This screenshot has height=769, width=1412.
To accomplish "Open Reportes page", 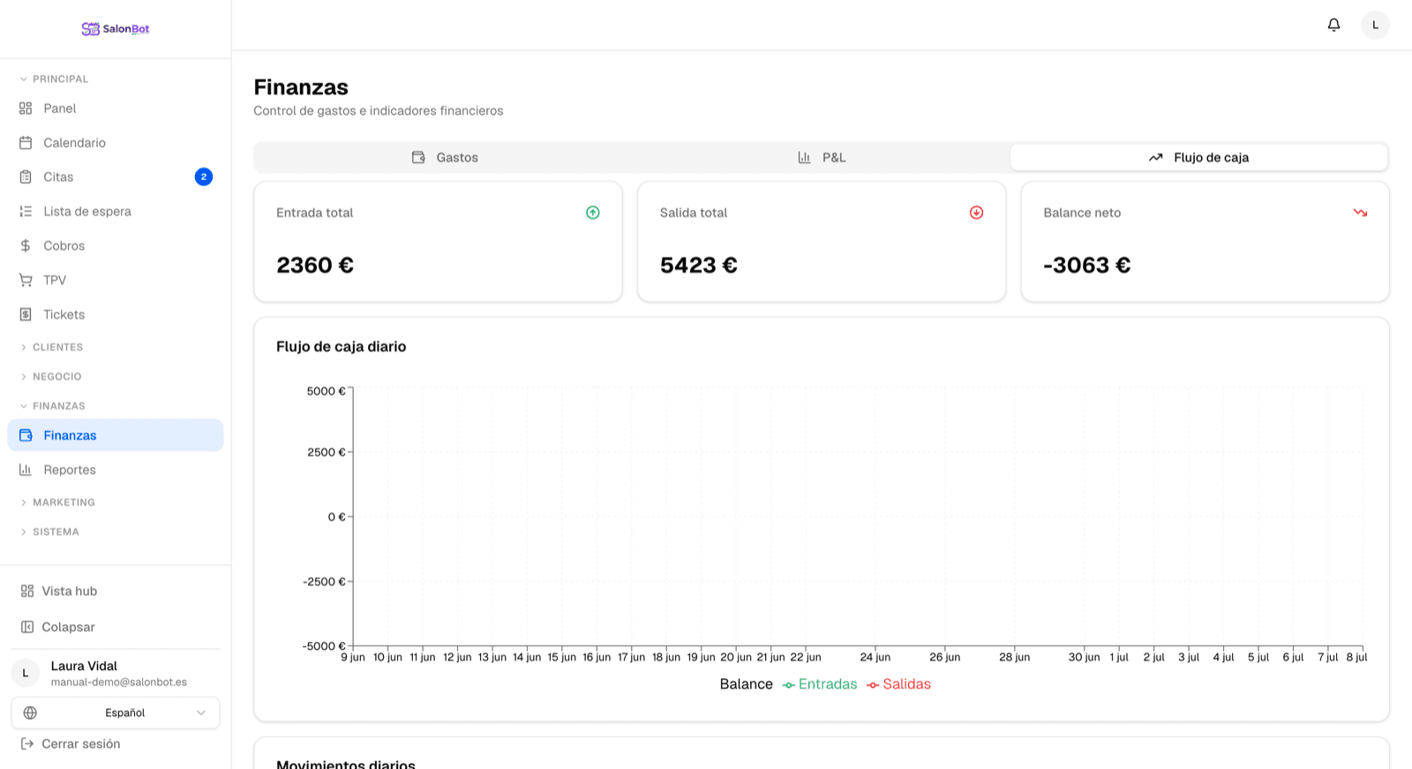I will pos(116,470).
